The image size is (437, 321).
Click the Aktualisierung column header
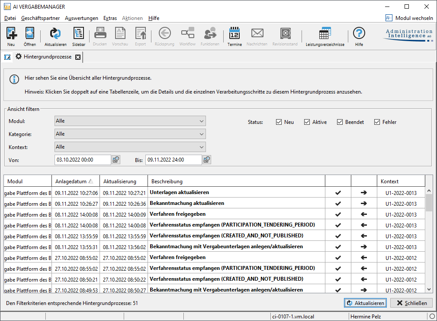[x=124, y=181]
